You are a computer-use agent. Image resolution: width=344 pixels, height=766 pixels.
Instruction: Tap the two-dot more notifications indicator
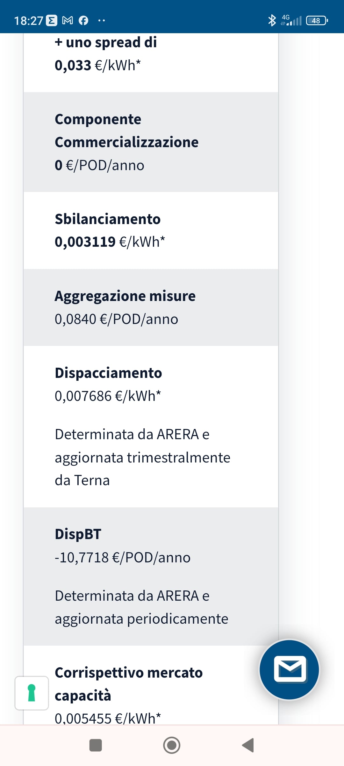102,21
